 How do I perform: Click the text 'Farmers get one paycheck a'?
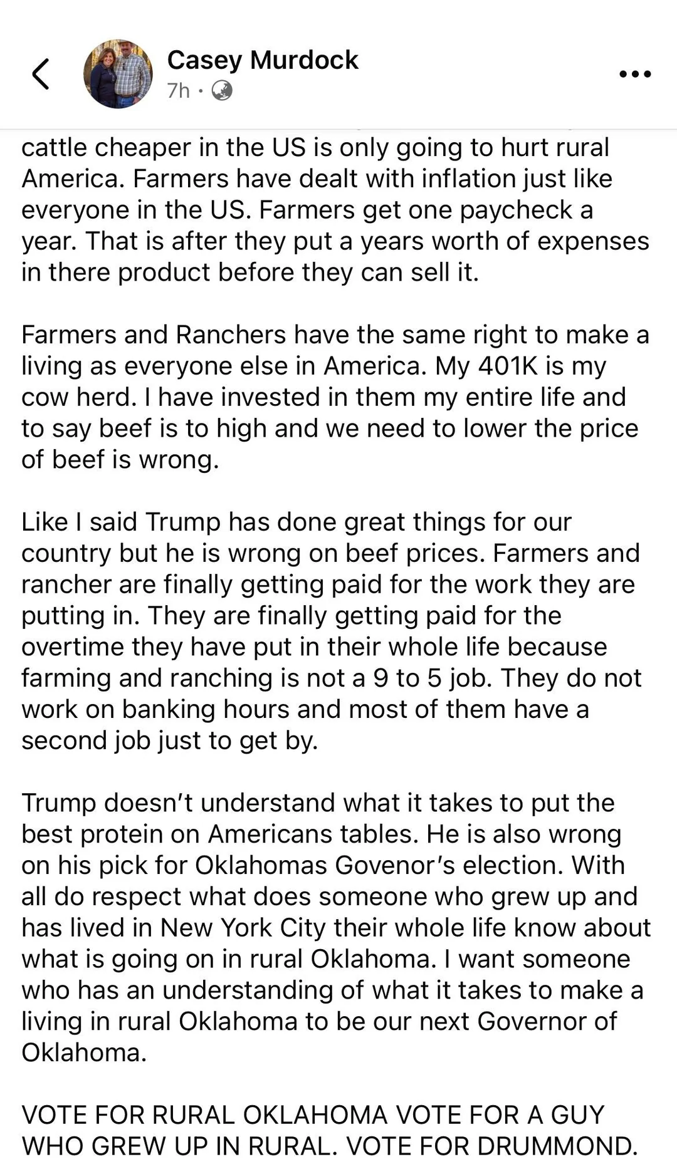pos(426,210)
